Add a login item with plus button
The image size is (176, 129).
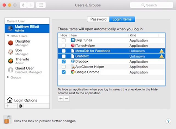61,98
